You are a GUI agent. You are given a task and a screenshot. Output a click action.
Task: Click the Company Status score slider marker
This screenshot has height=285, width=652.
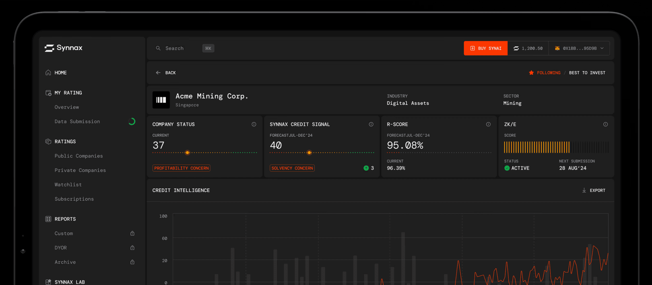point(187,153)
